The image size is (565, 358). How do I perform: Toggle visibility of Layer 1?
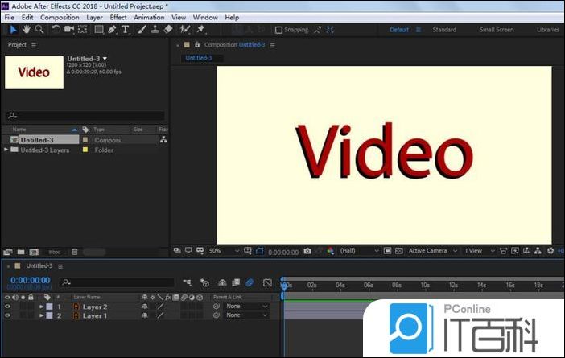pos(7,315)
